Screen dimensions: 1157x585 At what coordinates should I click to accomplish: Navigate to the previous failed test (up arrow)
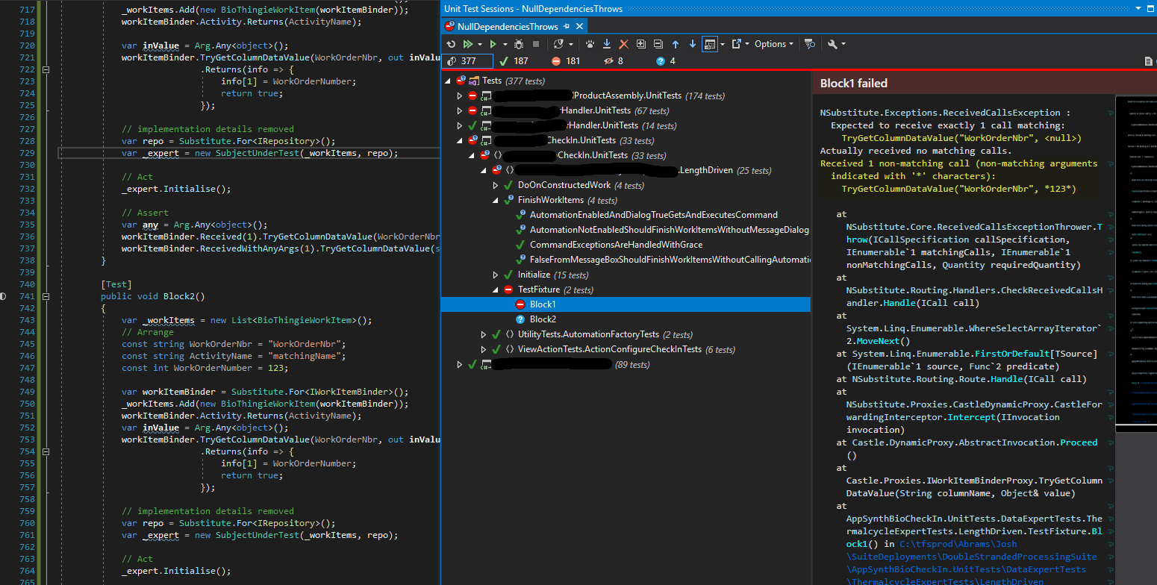click(675, 43)
